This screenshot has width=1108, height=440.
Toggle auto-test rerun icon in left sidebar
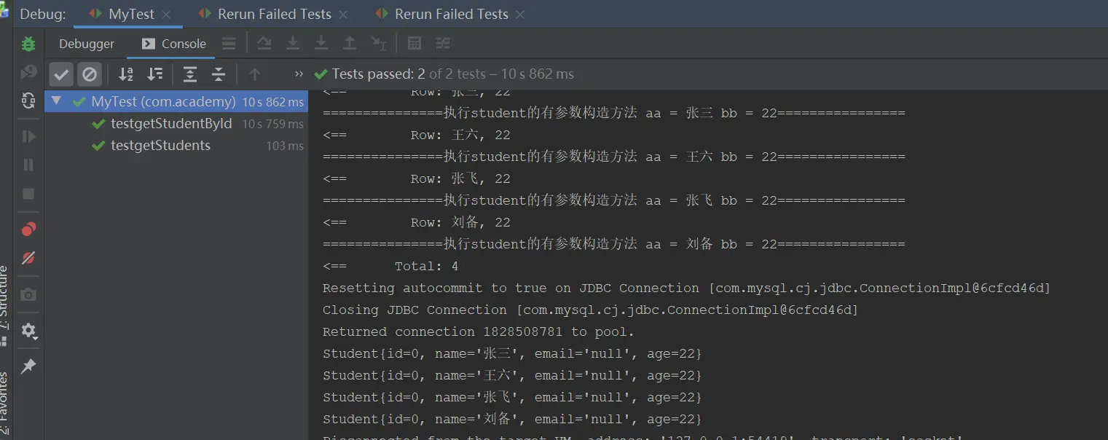[x=28, y=100]
